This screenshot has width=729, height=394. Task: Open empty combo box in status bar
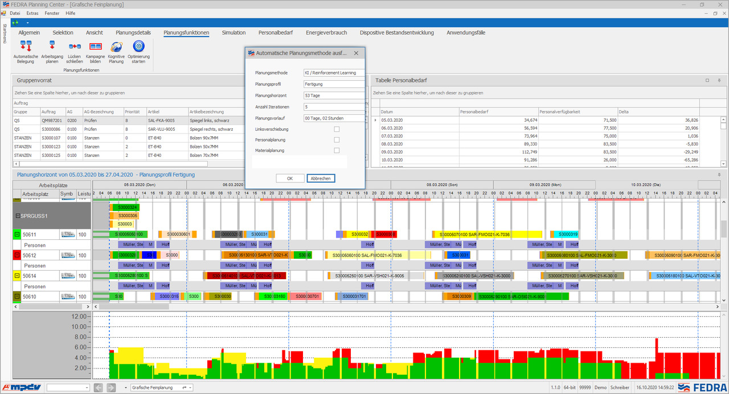coord(68,388)
